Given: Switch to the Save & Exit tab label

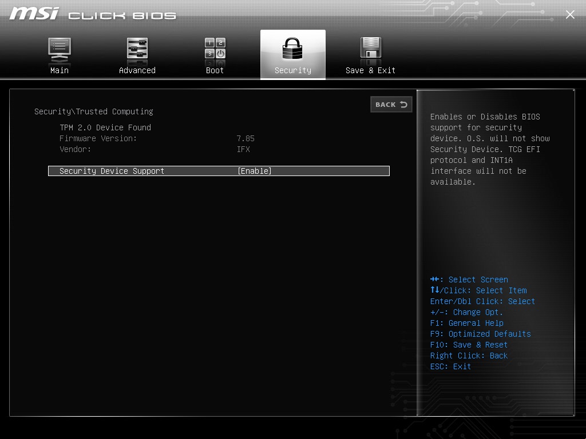Looking at the screenshot, I should 370,70.
